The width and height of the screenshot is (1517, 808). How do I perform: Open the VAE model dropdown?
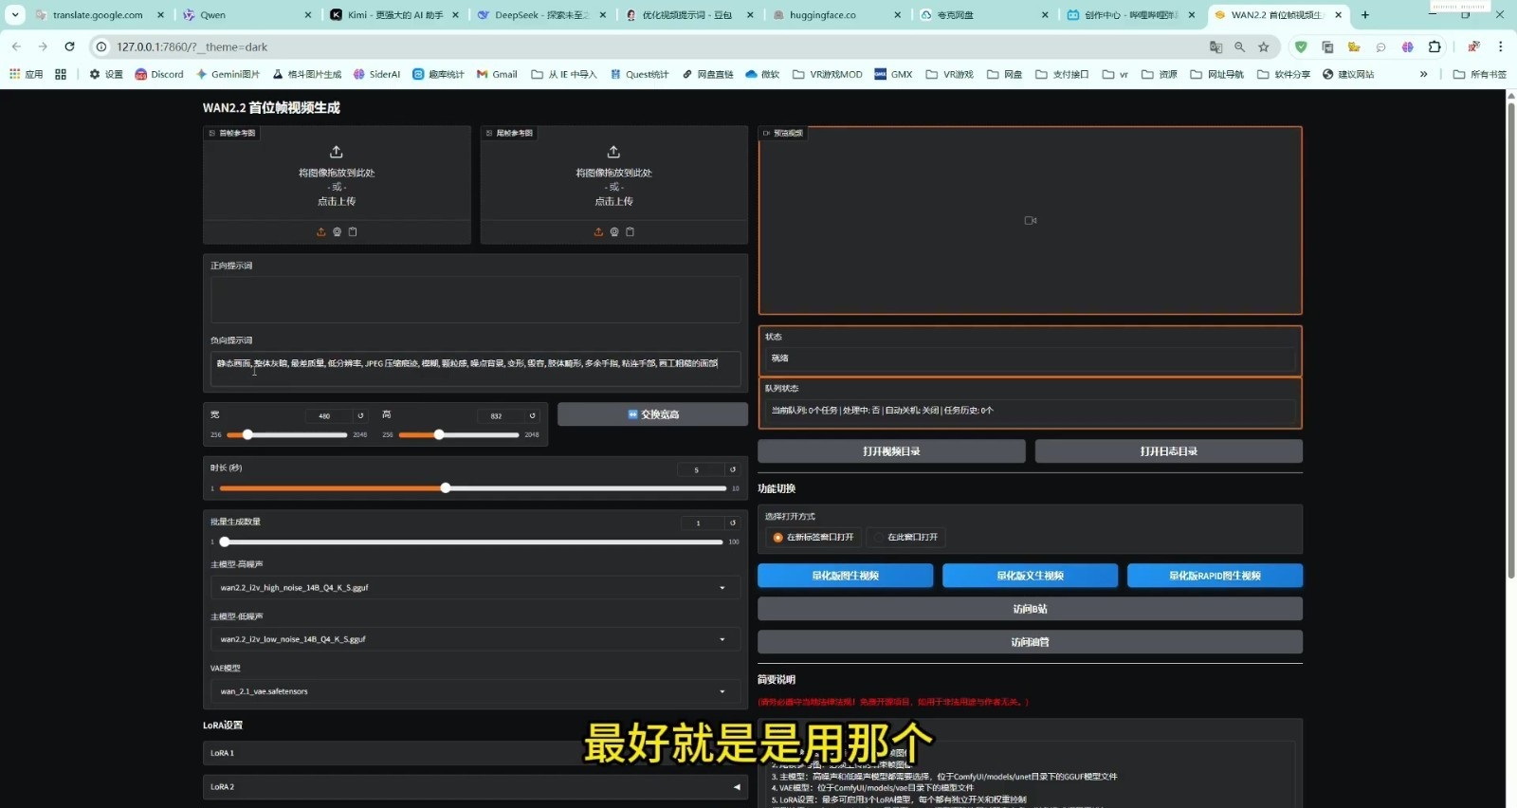point(722,691)
